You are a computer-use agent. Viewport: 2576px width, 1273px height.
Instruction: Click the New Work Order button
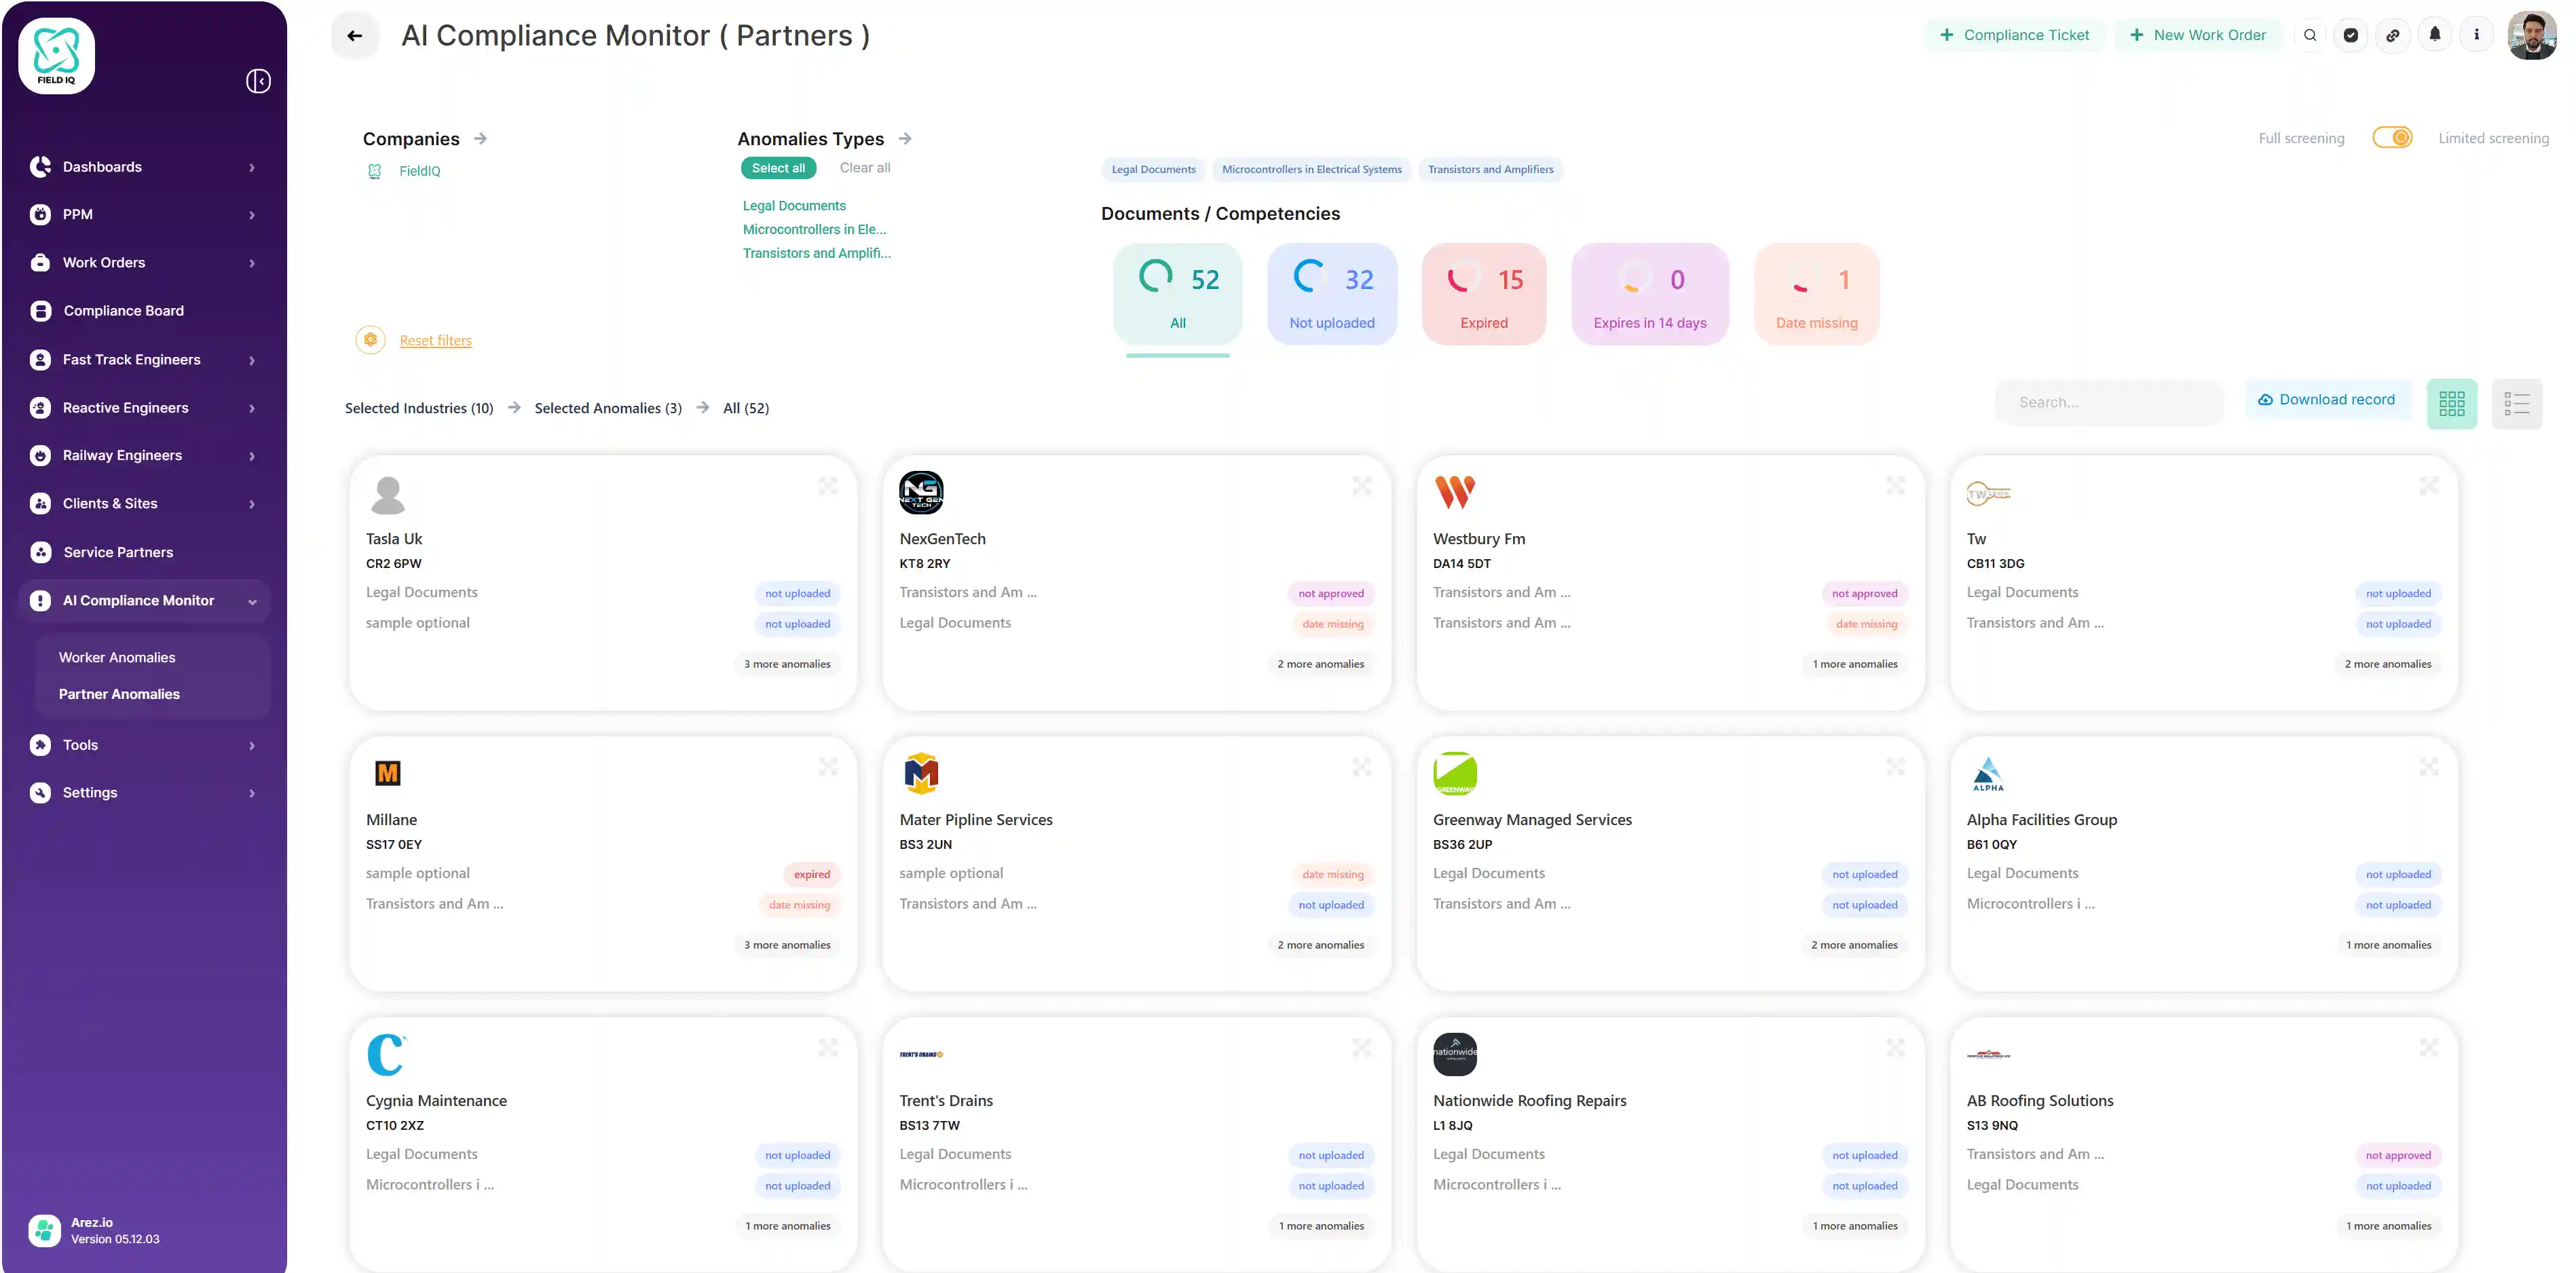(x=2198, y=35)
